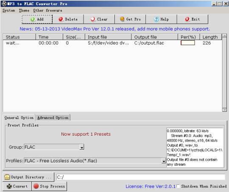Click the Size column header

(74, 37)
